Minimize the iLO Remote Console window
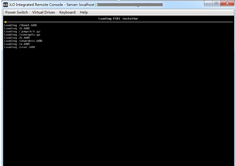This screenshot has height=166, width=235. click(208, 3)
